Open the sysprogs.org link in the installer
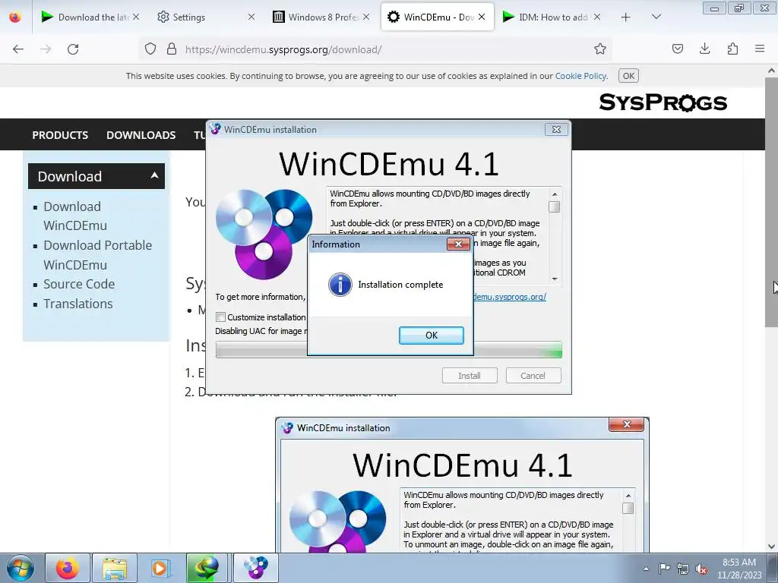The height and width of the screenshot is (583, 778). coord(510,297)
